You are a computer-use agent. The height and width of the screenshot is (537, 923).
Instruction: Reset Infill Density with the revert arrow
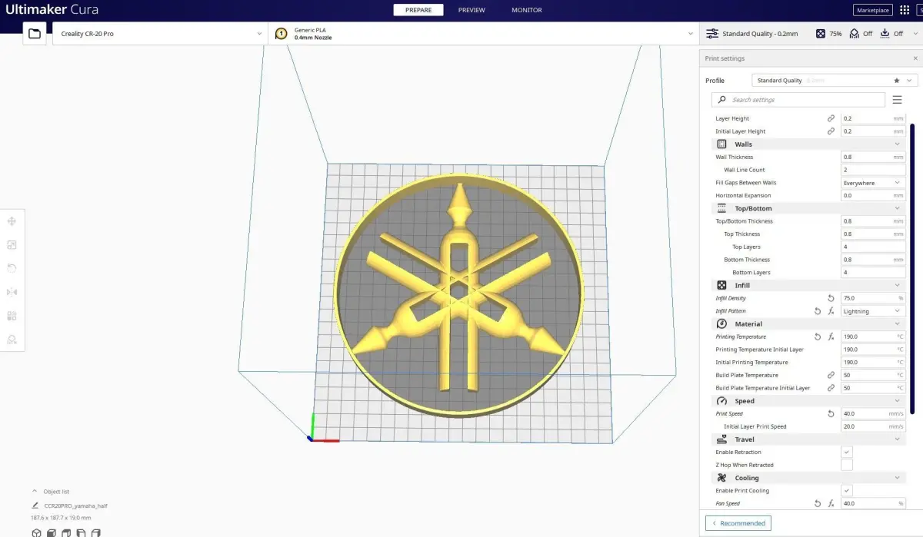831,298
